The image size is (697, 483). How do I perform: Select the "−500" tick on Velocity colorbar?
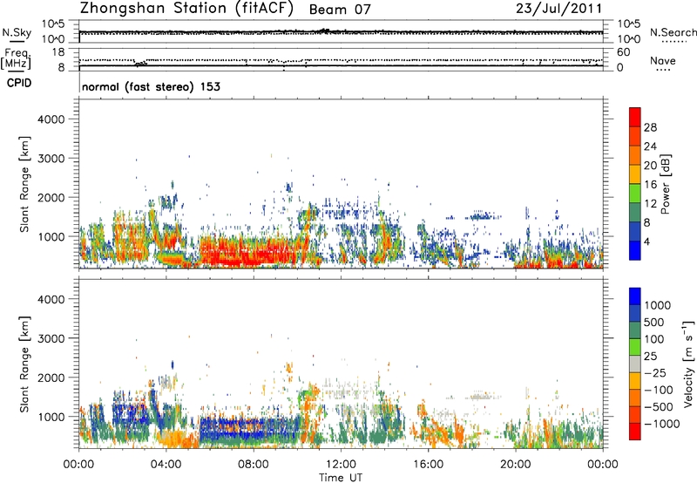click(x=659, y=407)
